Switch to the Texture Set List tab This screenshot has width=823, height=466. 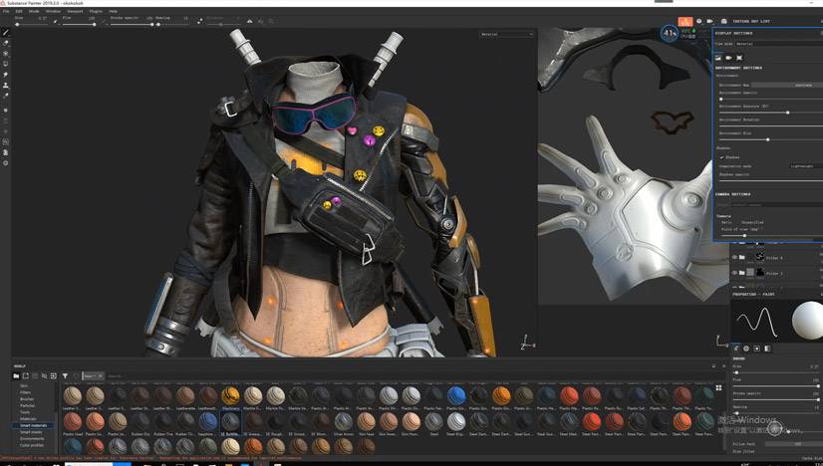pos(751,21)
